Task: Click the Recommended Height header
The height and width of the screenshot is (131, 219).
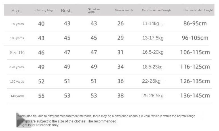Action: [x=198, y=10]
